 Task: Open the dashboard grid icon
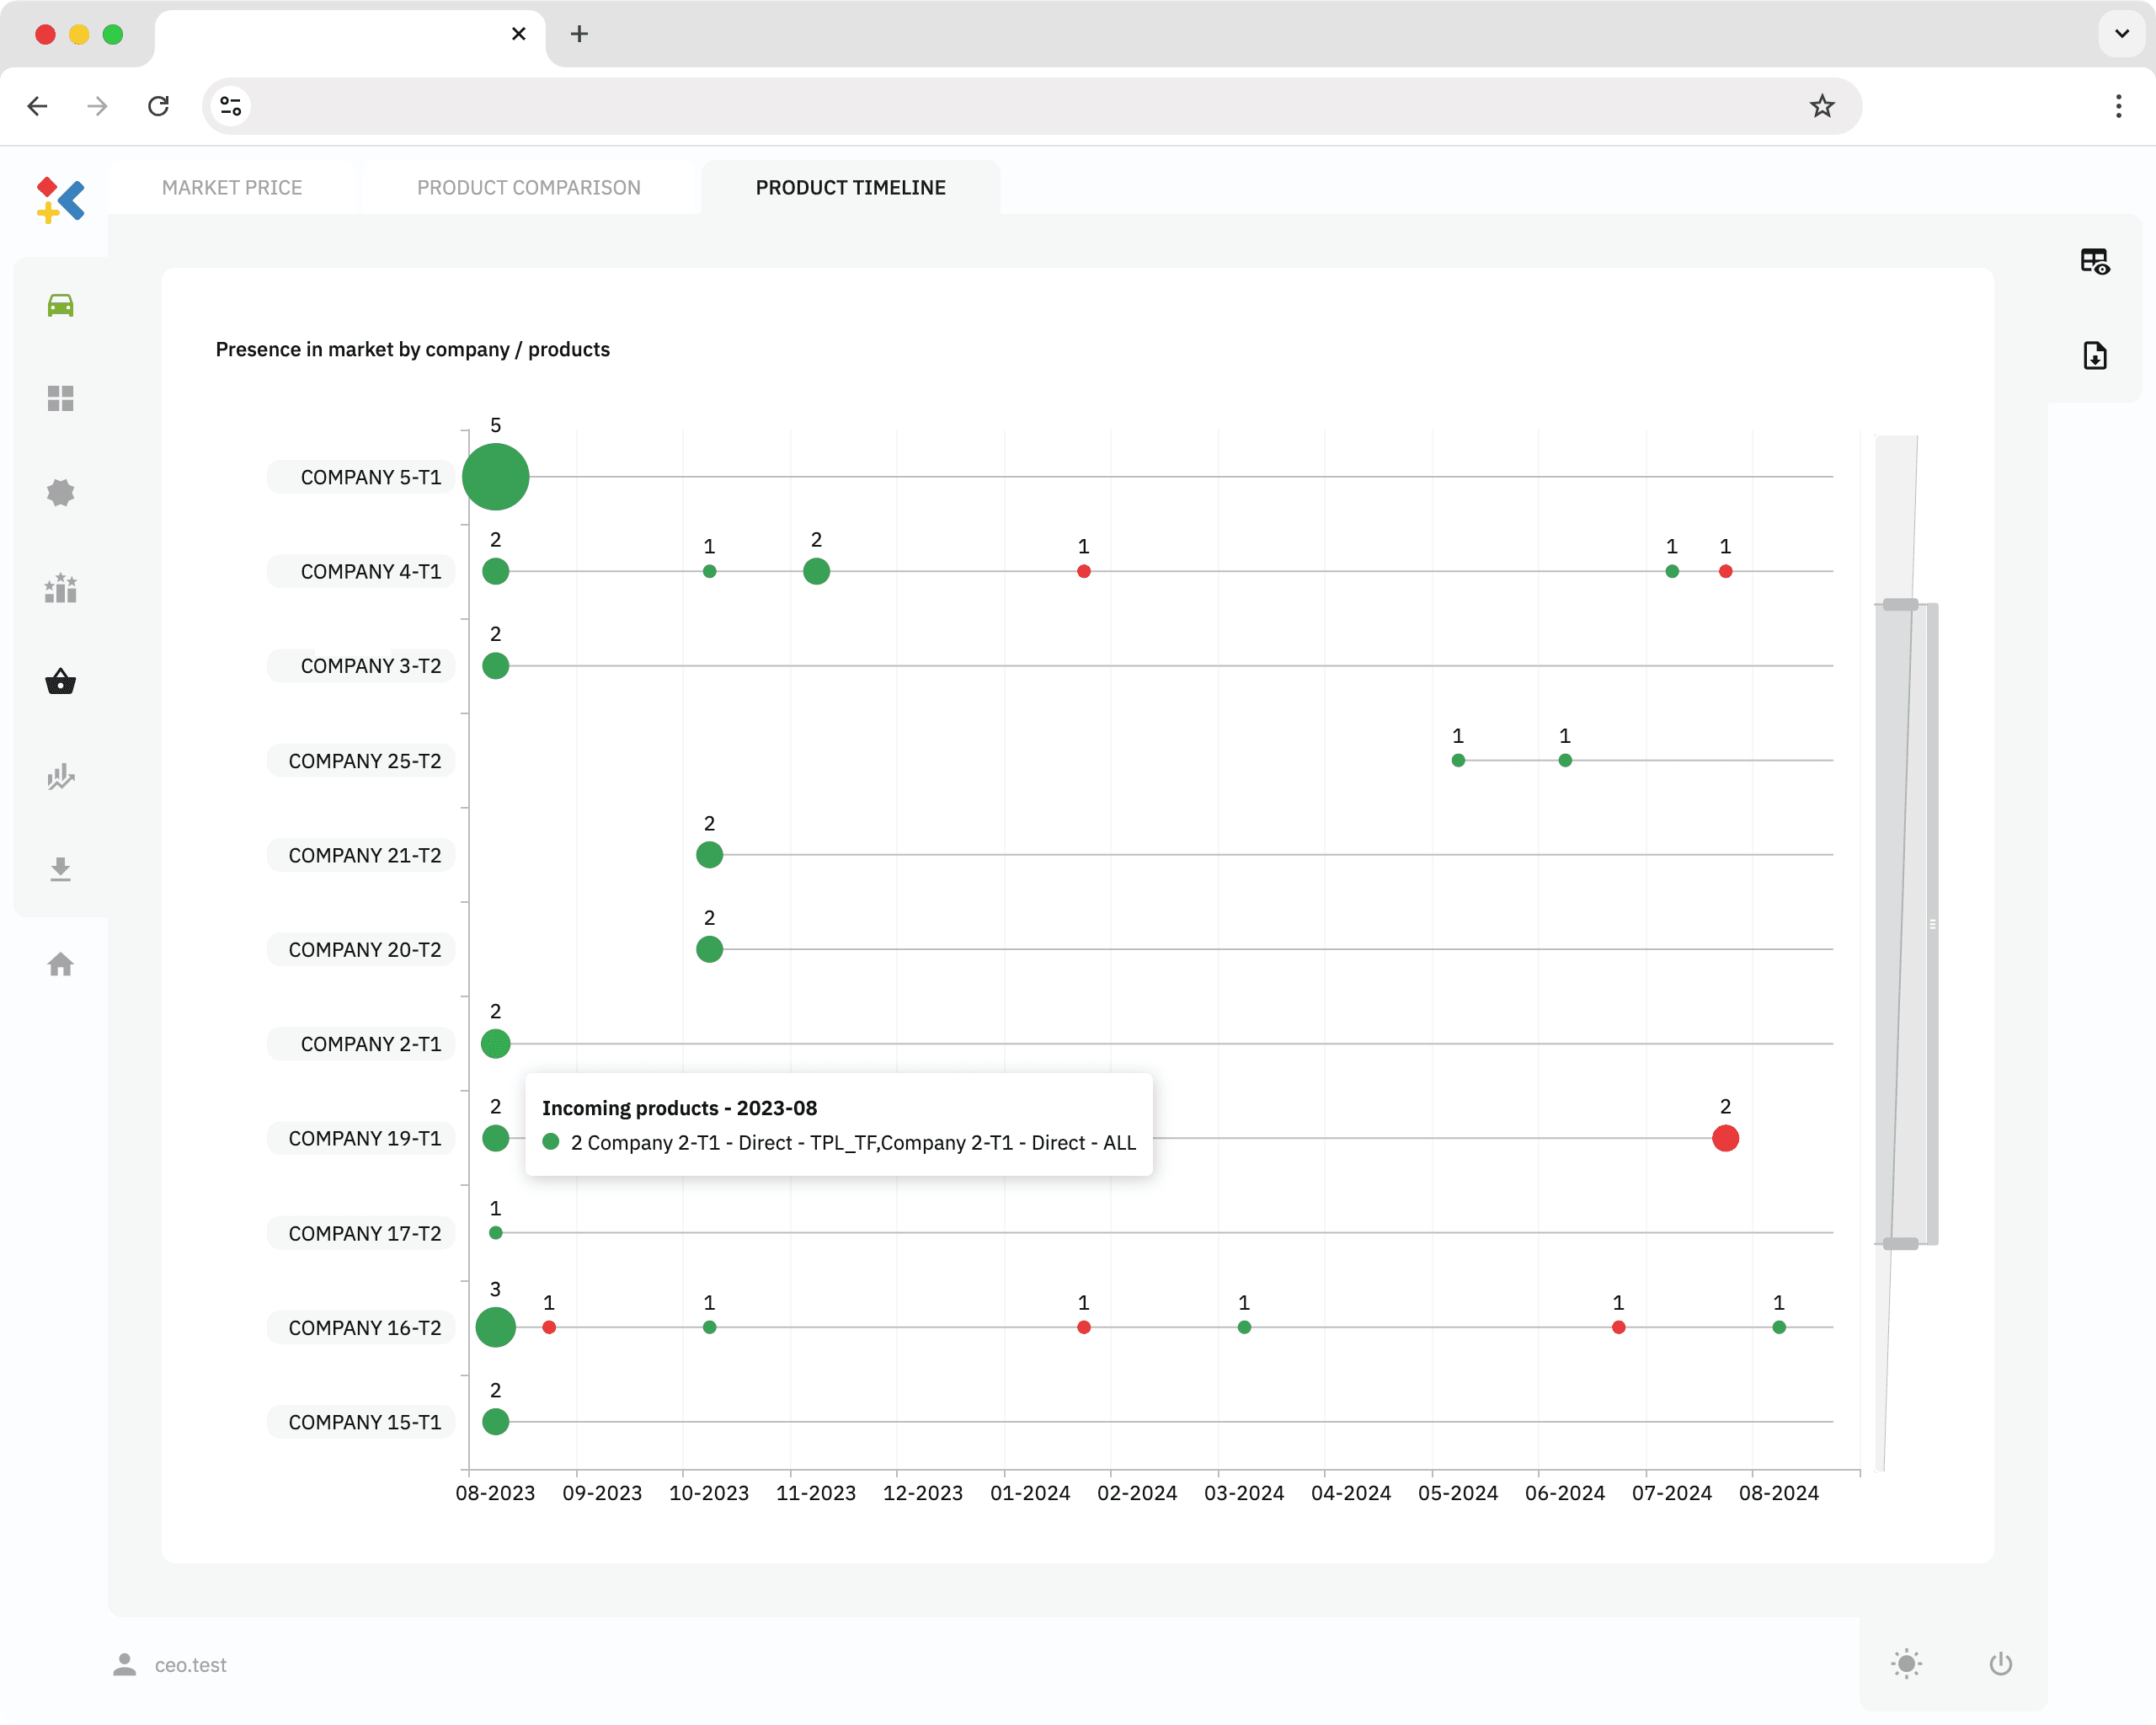(60, 399)
